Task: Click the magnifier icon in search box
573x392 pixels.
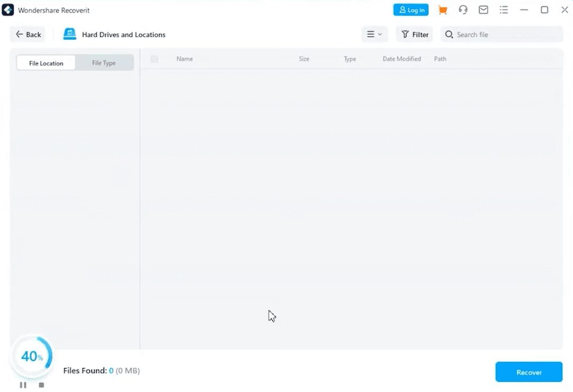Action: 449,34
